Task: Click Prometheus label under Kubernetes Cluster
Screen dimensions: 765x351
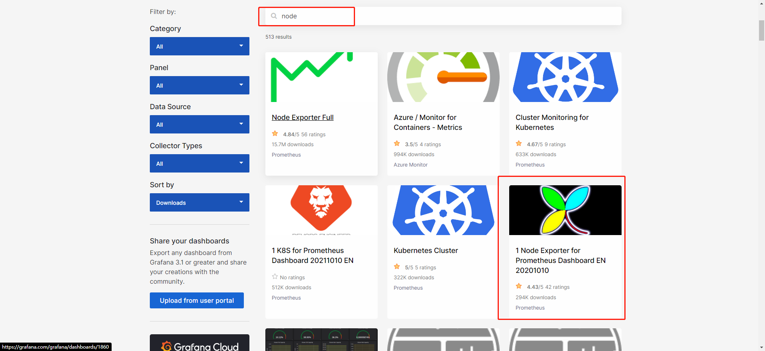Action: point(408,288)
